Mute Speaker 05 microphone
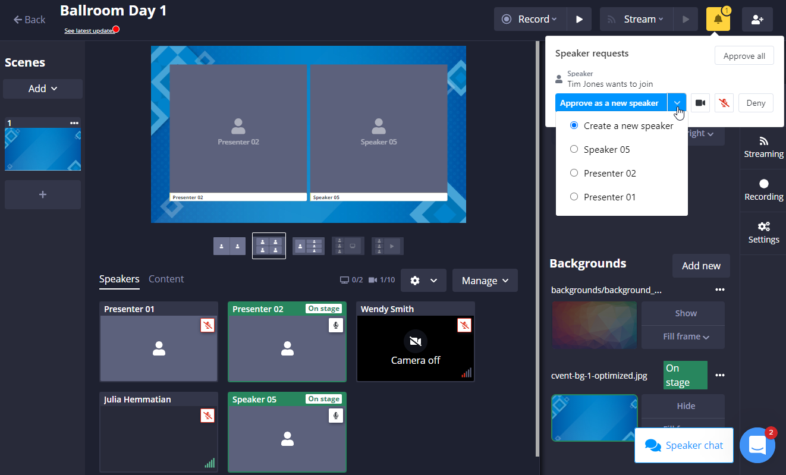Screen dimensions: 786x475 (x=336, y=416)
